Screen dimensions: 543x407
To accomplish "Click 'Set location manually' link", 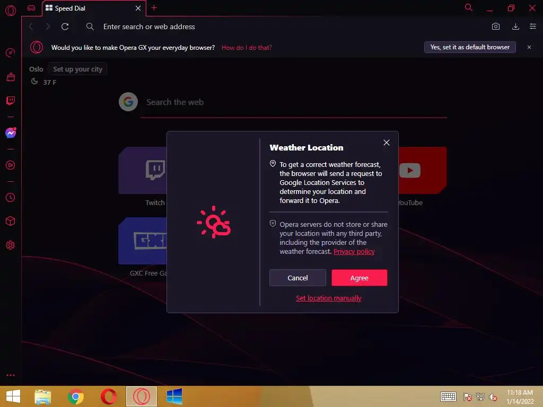I will pos(328,298).
